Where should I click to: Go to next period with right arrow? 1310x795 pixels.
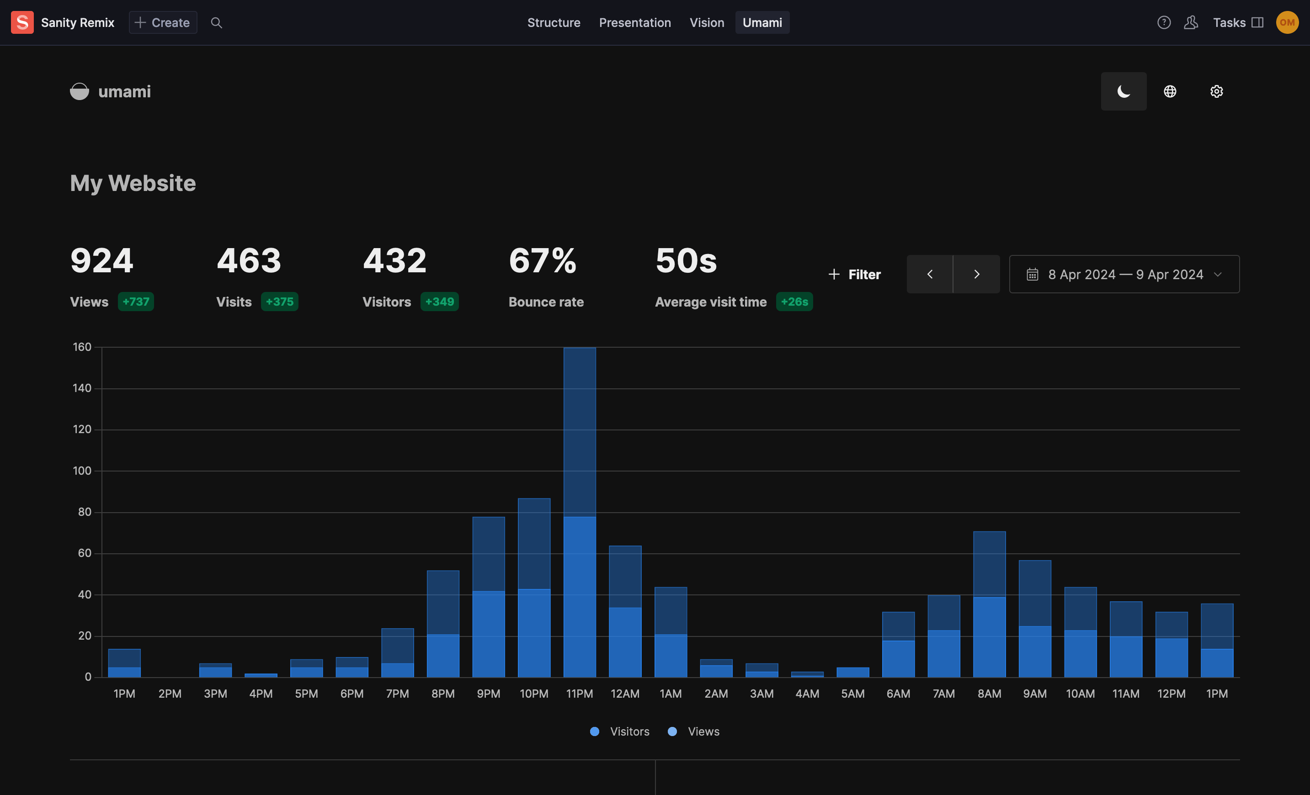click(977, 274)
